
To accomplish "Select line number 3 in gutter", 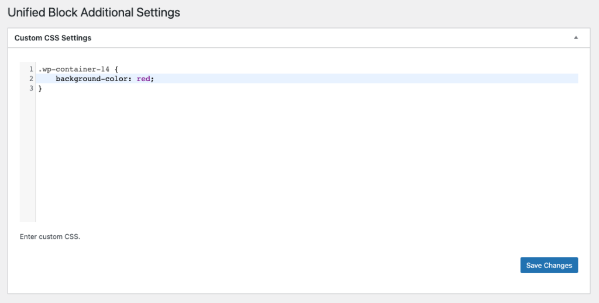I will (x=31, y=88).
